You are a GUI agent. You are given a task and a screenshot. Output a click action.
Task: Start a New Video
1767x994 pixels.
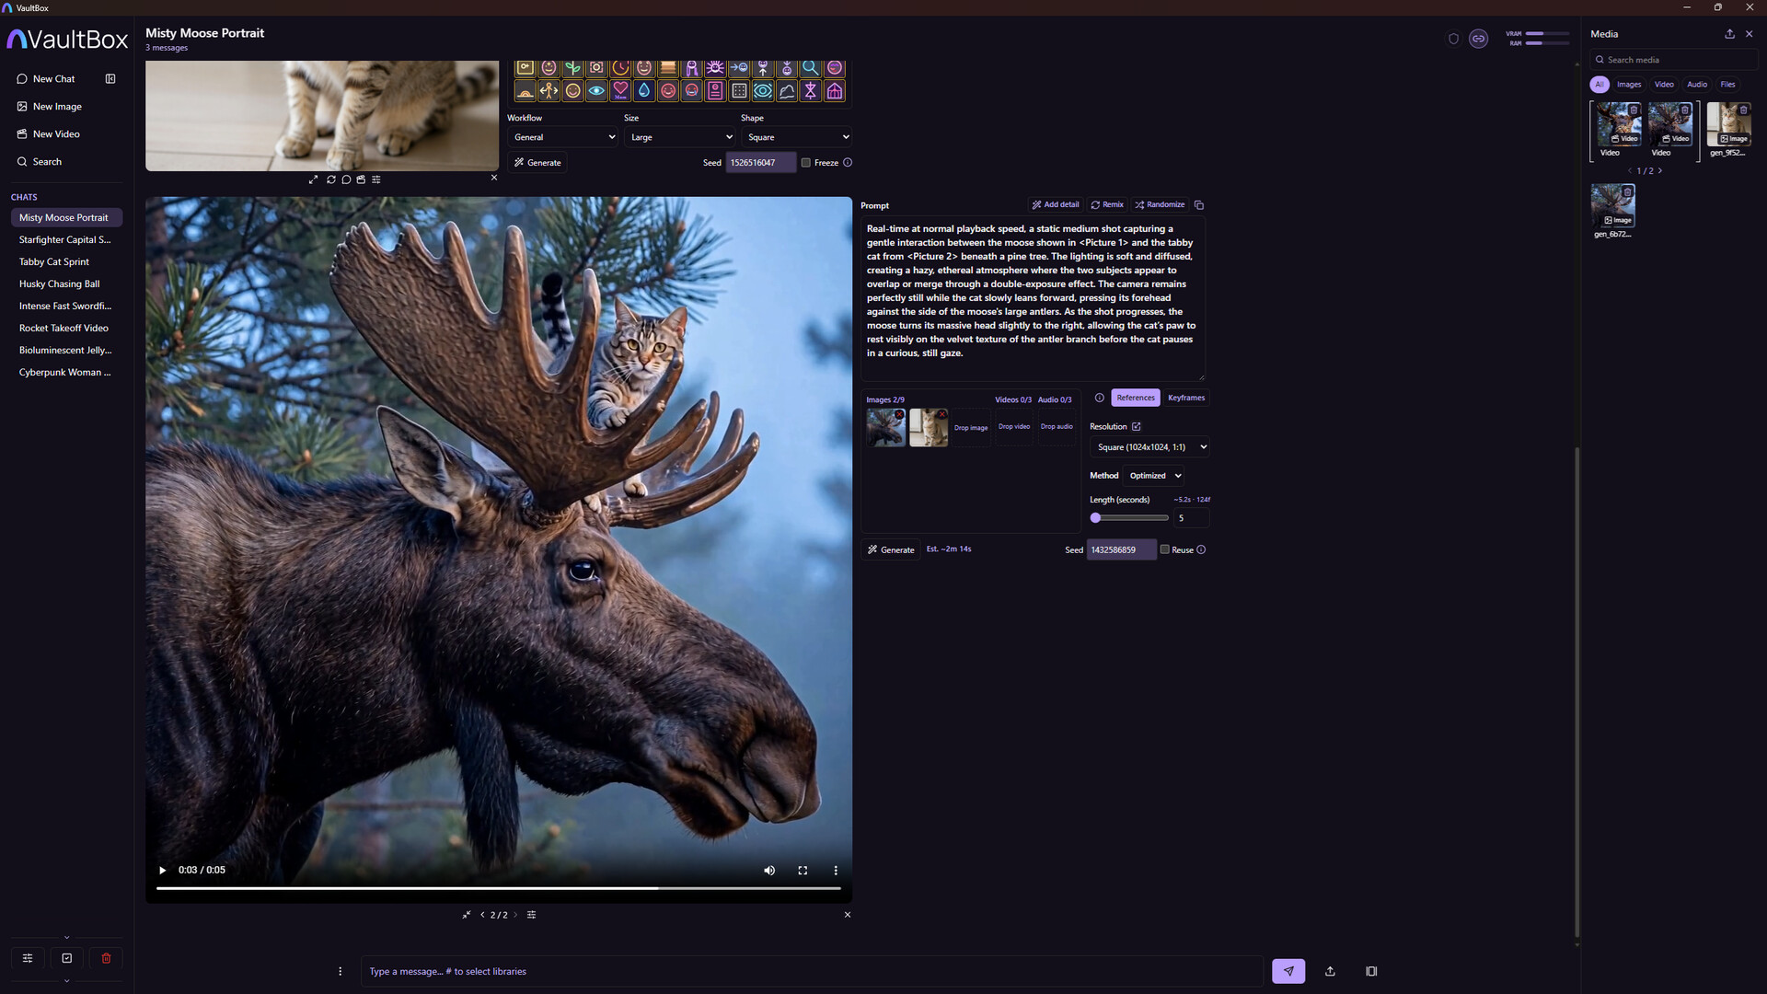(56, 134)
